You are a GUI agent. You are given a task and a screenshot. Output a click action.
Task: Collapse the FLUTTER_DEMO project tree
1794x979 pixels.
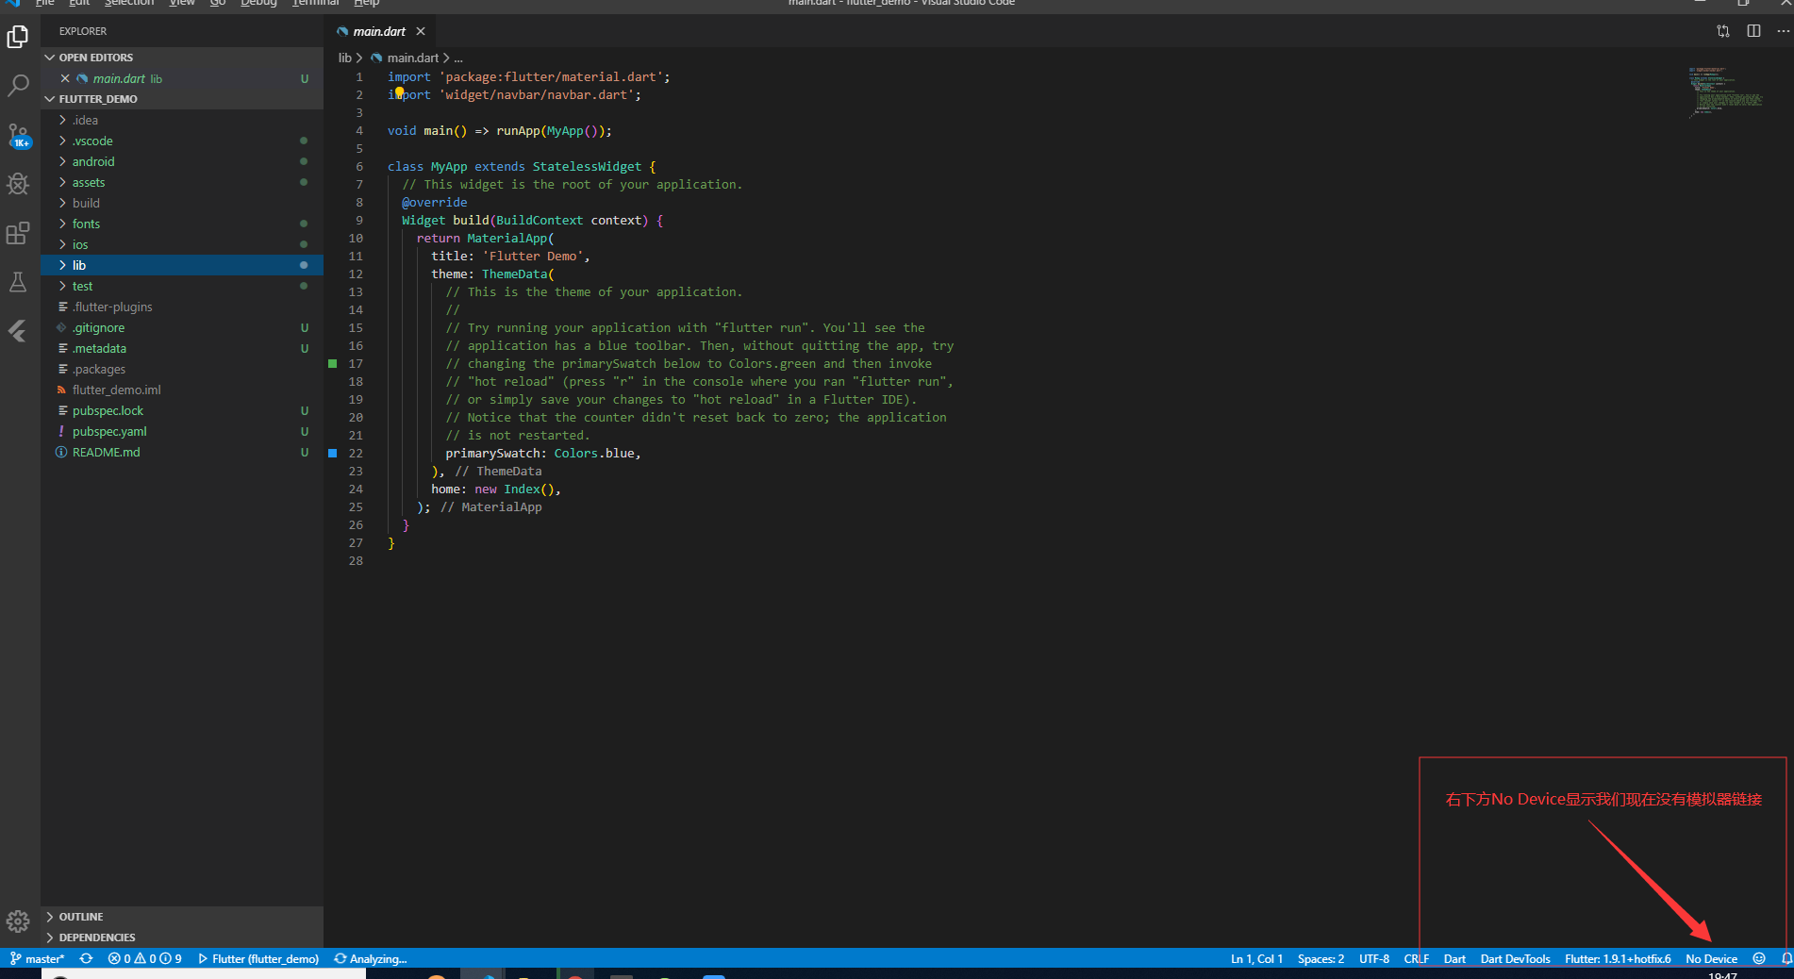98,99
